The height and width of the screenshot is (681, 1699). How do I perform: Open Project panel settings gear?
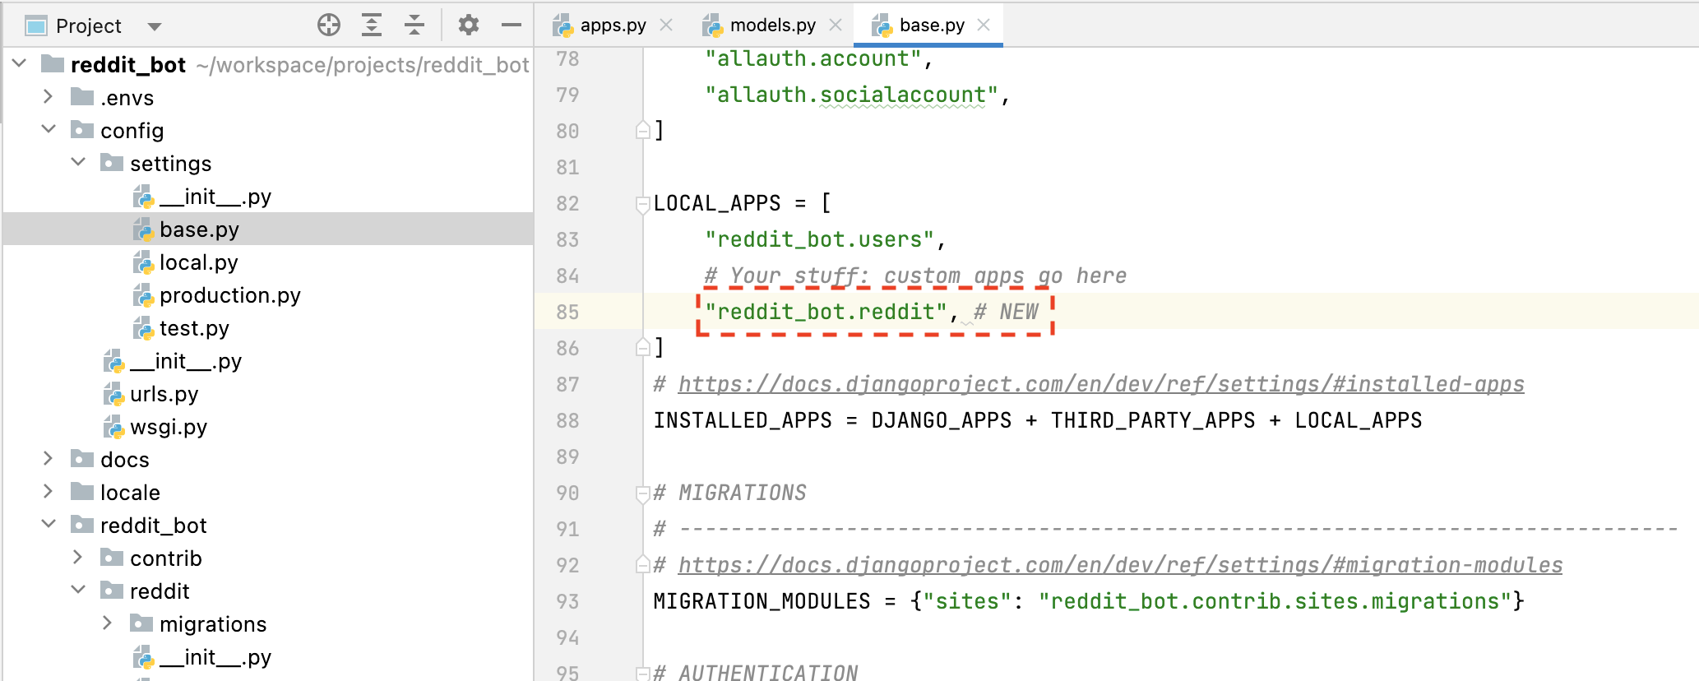[x=468, y=25]
